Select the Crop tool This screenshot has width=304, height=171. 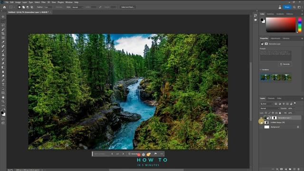pyautogui.click(x=3, y=34)
